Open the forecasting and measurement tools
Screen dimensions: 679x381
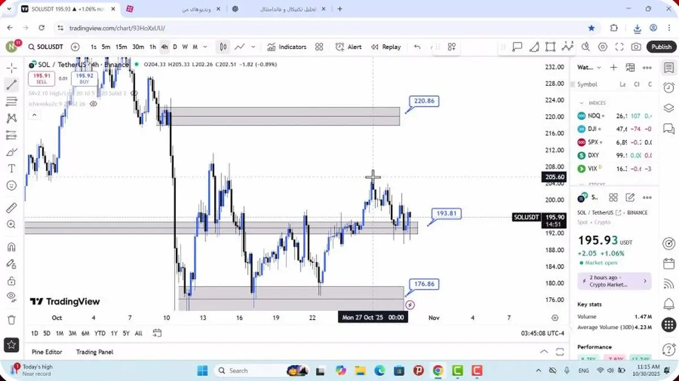point(11,135)
